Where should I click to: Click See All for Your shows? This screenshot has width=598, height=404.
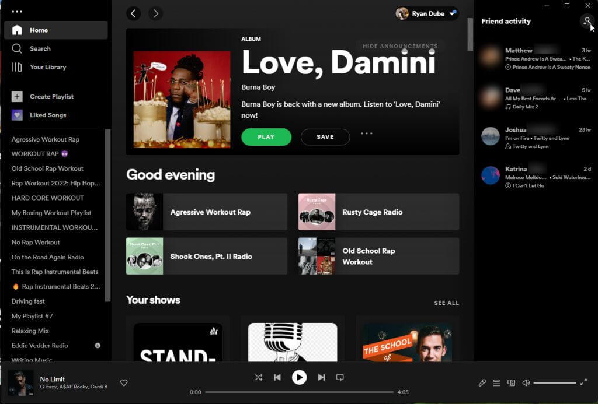click(446, 303)
